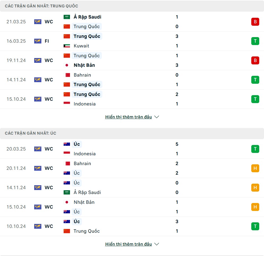The height and width of the screenshot is (256, 264).
Task: Click the Bahrain flag in 14.11.24 China match
Action: click(x=67, y=75)
